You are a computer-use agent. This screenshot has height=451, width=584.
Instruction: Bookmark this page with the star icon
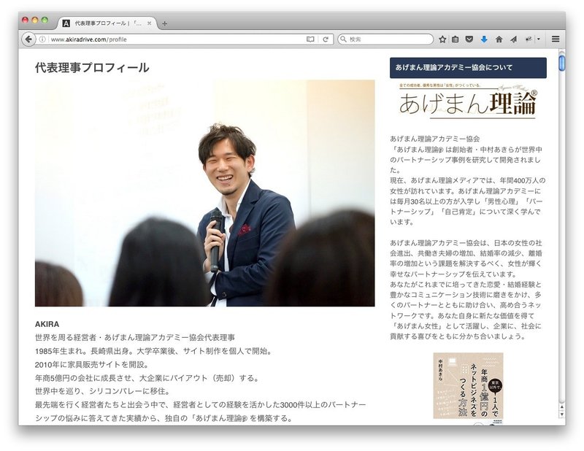442,39
